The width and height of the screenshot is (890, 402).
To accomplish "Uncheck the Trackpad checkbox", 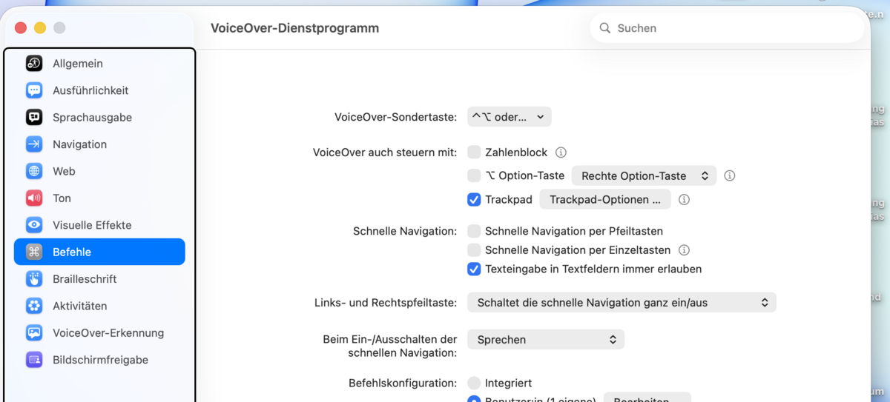I will pyautogui.click(x=474, y=199).
